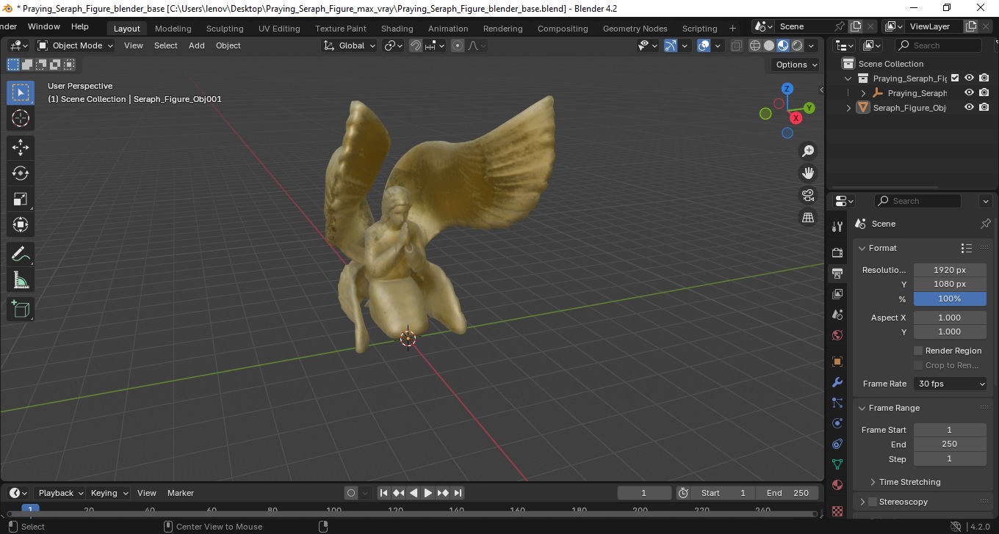This screenshot has width=999, height=534.
Task: Disable Seraph_Figure_Obj in renders via camera icon
Action: click(x=984, y=107)
